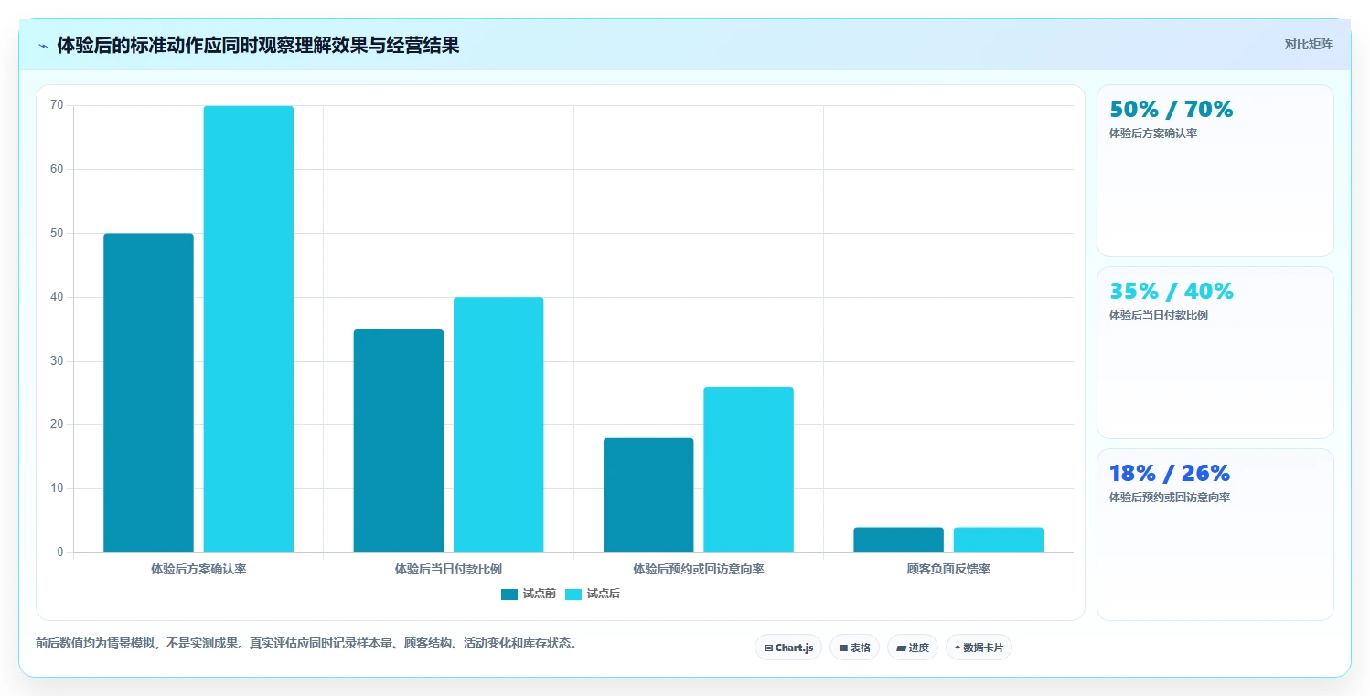Image resolution: width=1370 pixels, height=696 pixels.
Task: Click the 试点前 bar for 体验后当日付款比例
Action: (x=399, y=441)
